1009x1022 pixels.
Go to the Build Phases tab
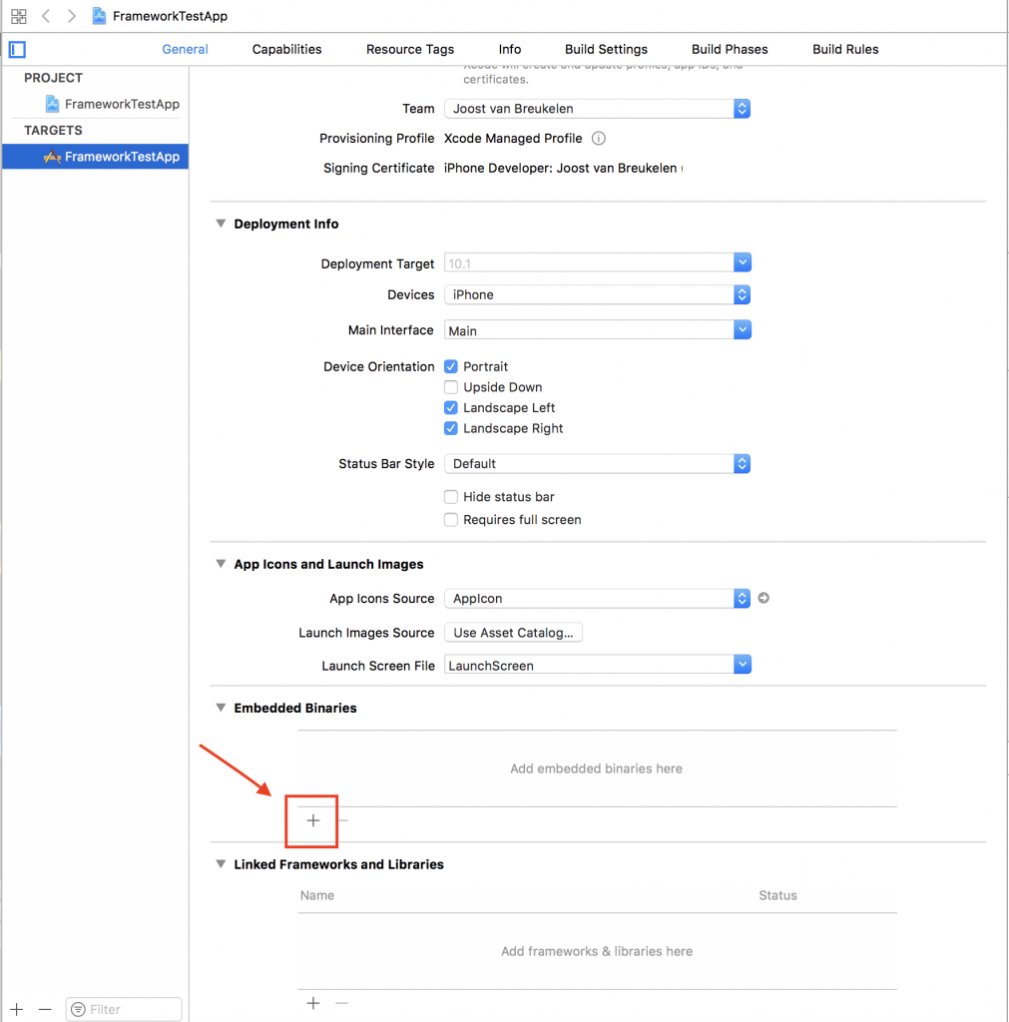(730, 50)
